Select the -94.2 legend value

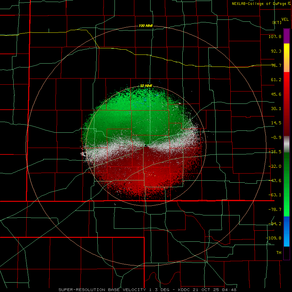click(275, 224)
